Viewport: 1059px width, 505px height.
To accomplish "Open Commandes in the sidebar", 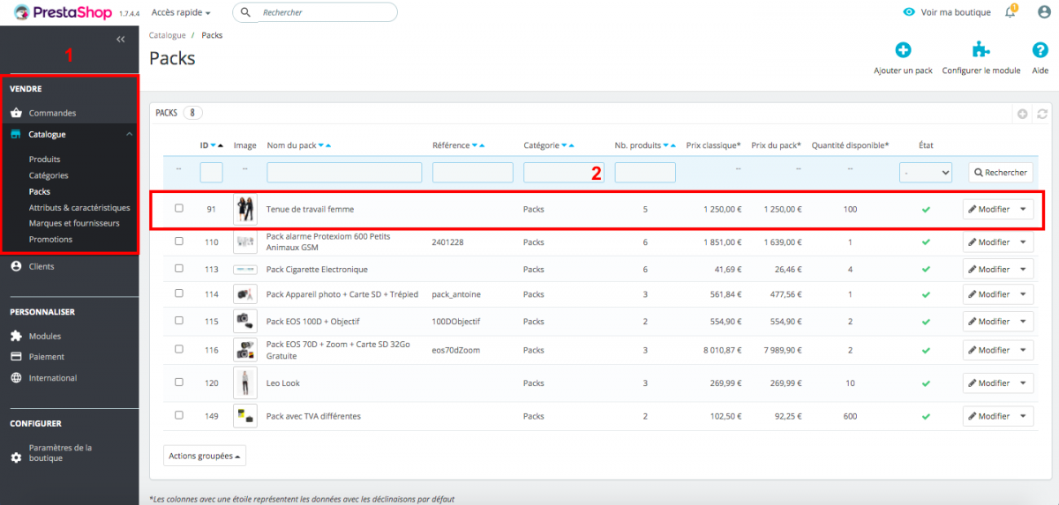I will tap(52, 113).
